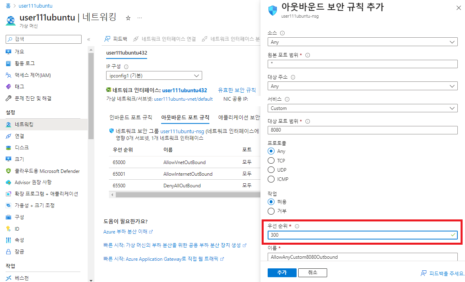Show info tooltip for 대상 포트 범위
The image size is (465, 282).
(x=308, y=121)
